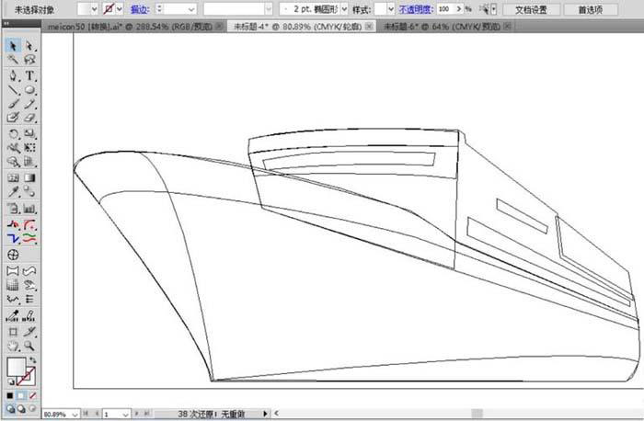Enable Draw Normal mode

pyautogui.click(x=10, y=409)
